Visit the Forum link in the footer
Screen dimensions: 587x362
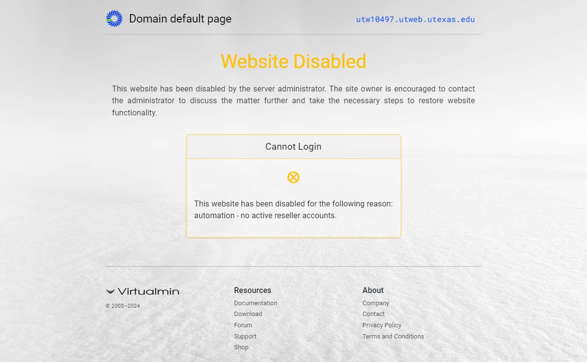pos(243,325)
